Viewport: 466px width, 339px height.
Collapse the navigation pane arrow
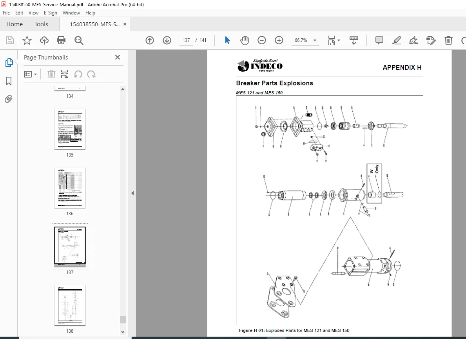point(132,193)
